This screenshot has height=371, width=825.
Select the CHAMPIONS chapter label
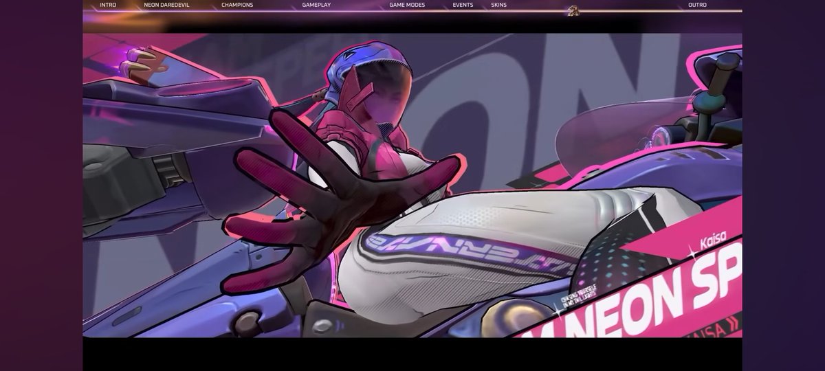point(237,5)
